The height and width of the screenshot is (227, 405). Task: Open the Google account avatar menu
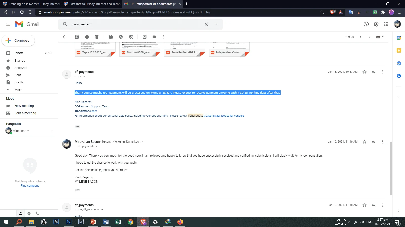(x=397, y=24)
